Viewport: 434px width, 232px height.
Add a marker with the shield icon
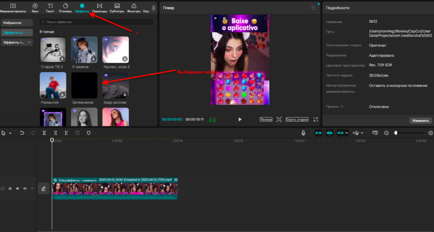89,133
